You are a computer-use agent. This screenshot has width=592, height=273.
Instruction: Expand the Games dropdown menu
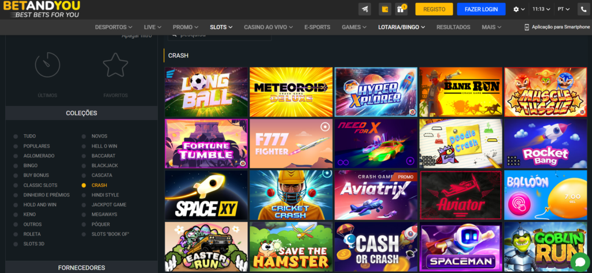click(x=354, y=27)
